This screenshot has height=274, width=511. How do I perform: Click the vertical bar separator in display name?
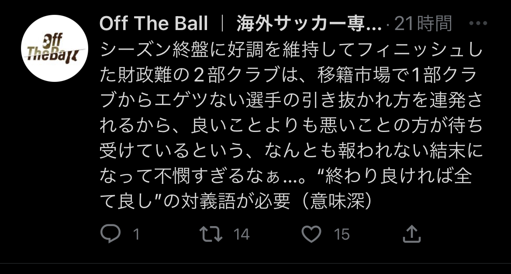pyautogui.click(x=222, y=24)
